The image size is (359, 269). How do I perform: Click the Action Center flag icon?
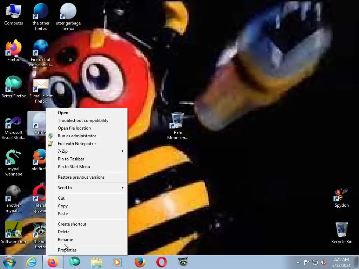[x=306, y=262]
